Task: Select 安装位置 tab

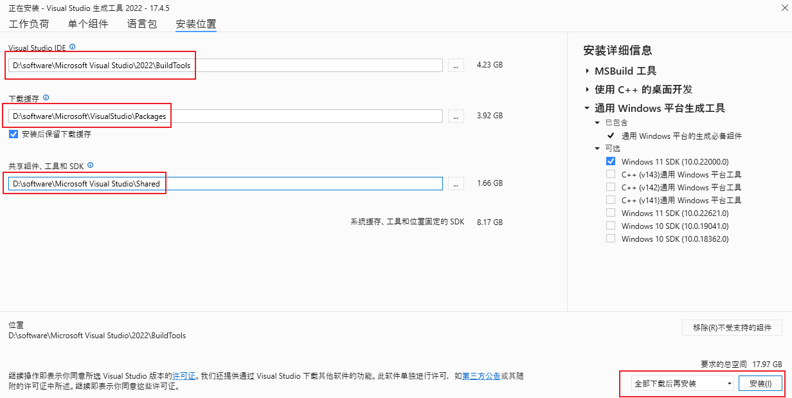Action: point(196,24)
